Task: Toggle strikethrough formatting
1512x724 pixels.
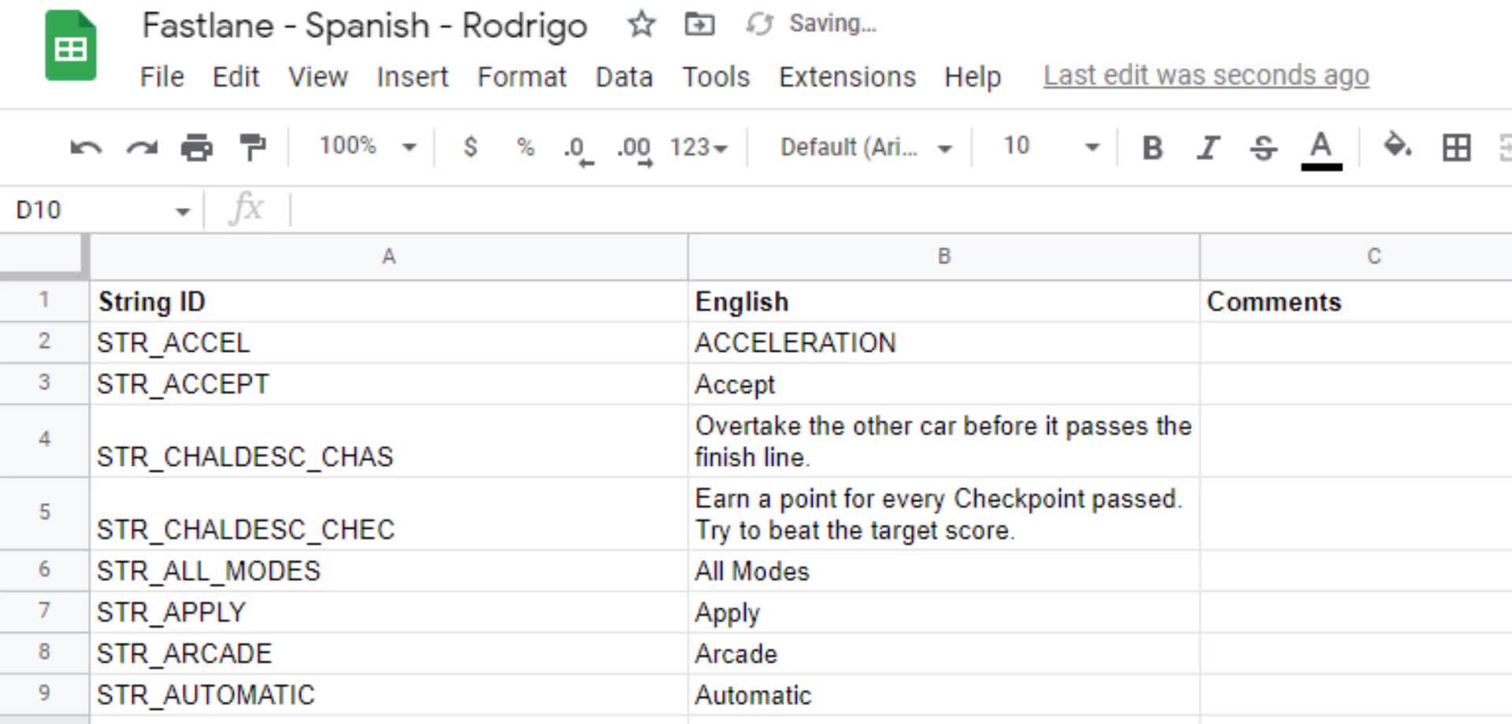Action: [1263, 147]
